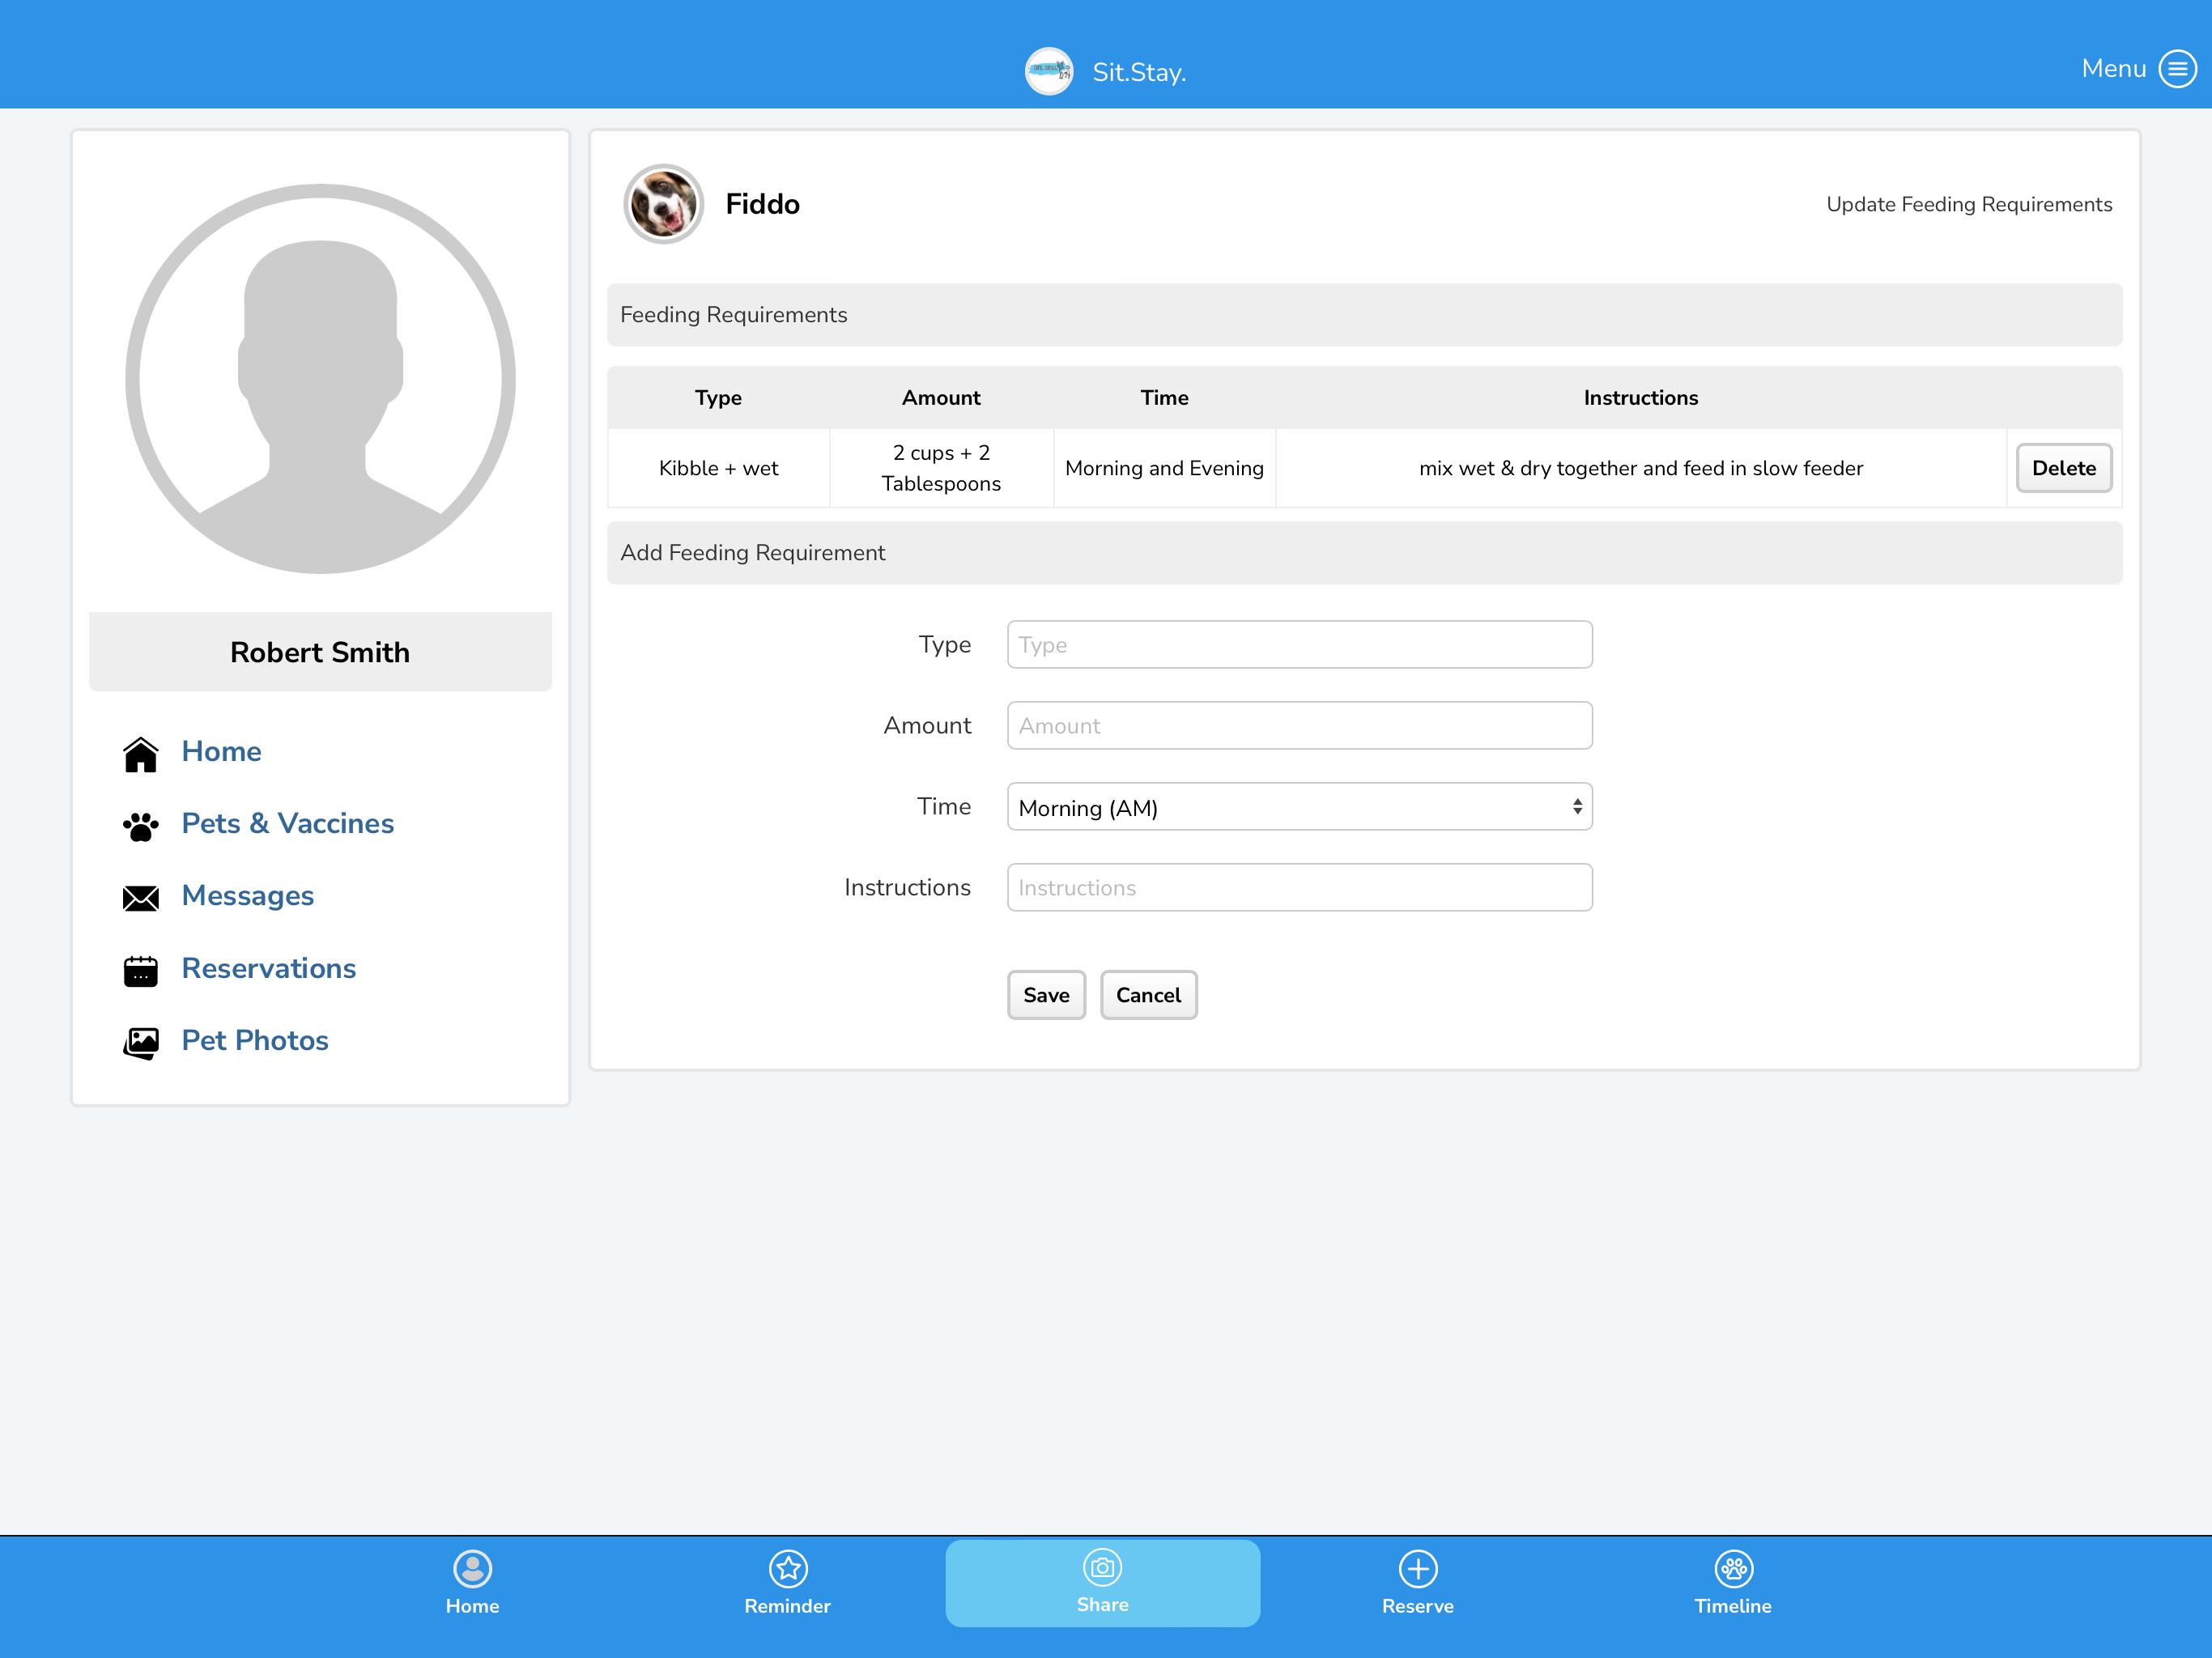Select the Reminder label in bottom bar

(788, 1606)
